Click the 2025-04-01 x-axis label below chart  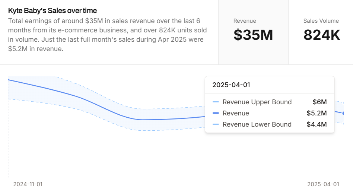(323, 184)
